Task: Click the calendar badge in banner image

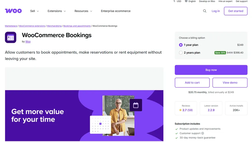Action: click(136, 105)
